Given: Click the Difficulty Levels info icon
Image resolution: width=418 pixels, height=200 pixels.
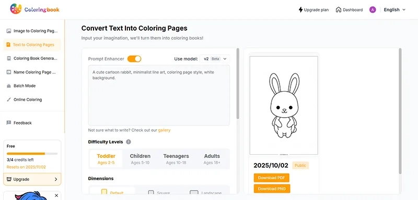Looking at the screenshot, I should pos(129,142).
